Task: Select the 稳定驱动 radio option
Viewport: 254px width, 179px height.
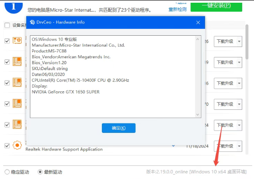Action: [x=7, y=172]
